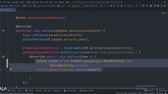168x94 pixels.
Task: Run the app with the green play button
Action: (101, 6)
